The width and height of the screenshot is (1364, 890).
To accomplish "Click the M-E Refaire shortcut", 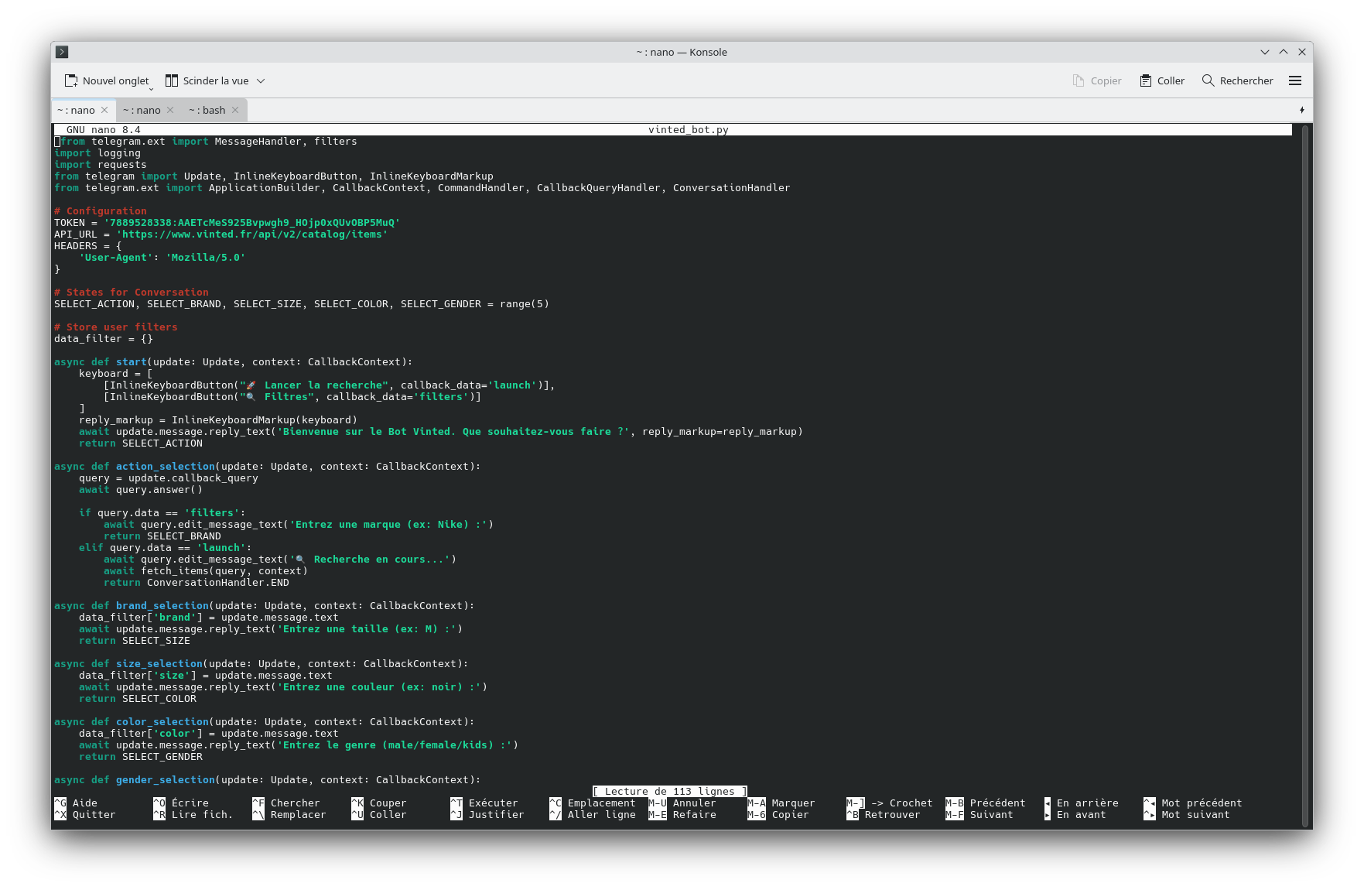I will pyautogui.click(x=682, y=815).
